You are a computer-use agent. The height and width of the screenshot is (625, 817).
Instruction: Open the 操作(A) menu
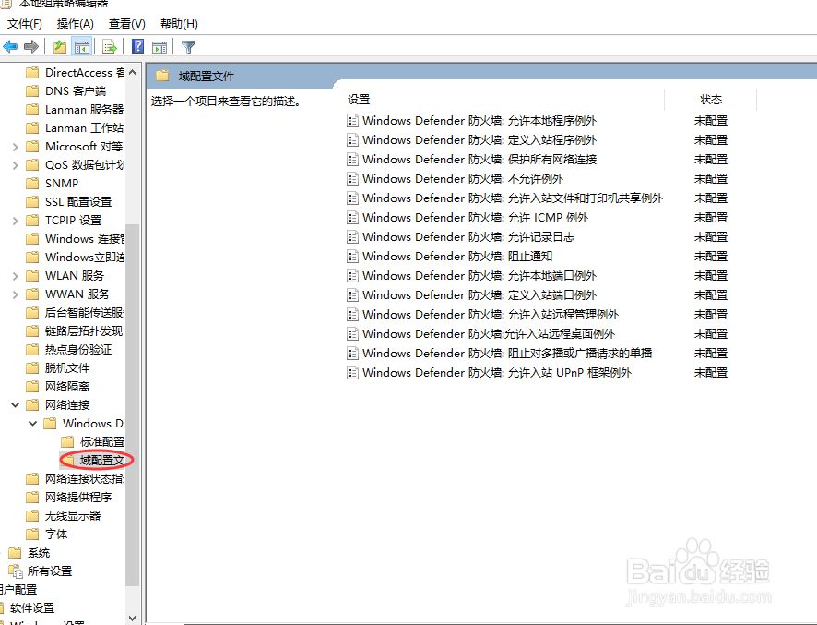coord(75,23)
